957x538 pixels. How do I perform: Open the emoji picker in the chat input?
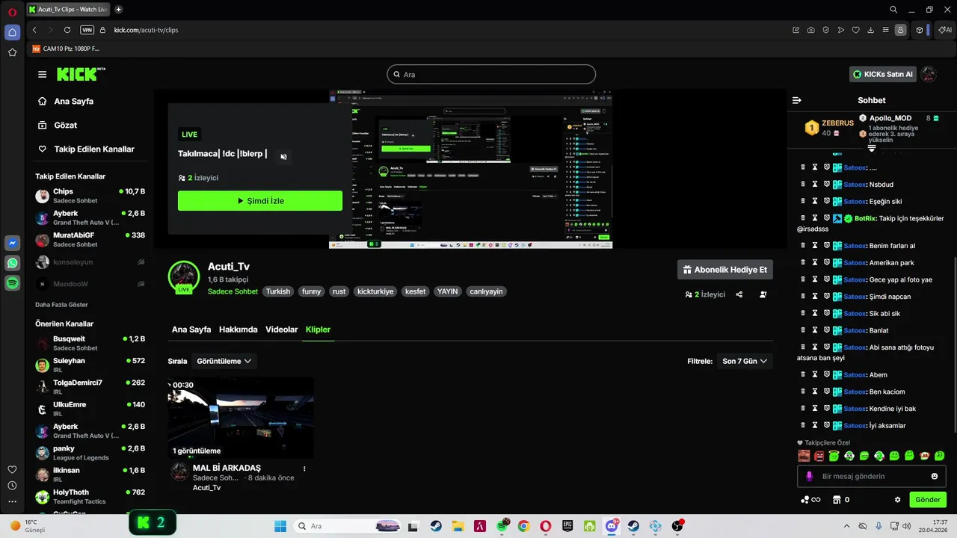[x=935, y=476]
